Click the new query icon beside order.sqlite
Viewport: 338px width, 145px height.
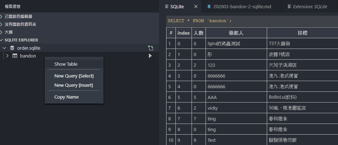click(x=150, y=48)
